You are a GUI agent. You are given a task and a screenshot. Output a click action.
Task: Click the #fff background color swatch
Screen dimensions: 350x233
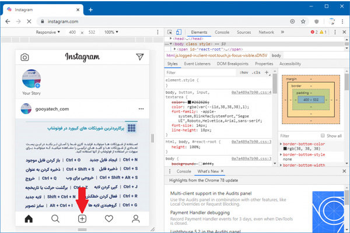click(x=200, y=164)
